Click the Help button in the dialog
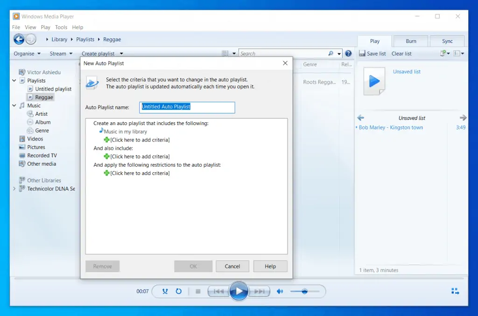The image size is (478, 316). [x=270, y=266]
